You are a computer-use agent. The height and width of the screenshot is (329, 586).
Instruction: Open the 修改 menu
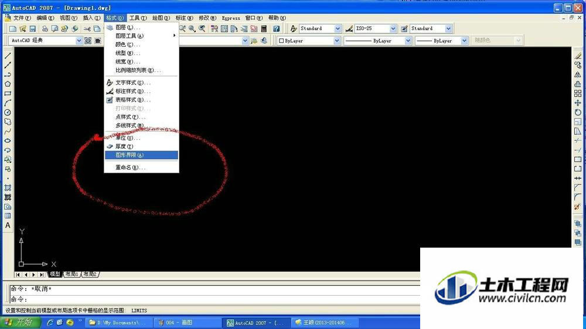[207, 18]
